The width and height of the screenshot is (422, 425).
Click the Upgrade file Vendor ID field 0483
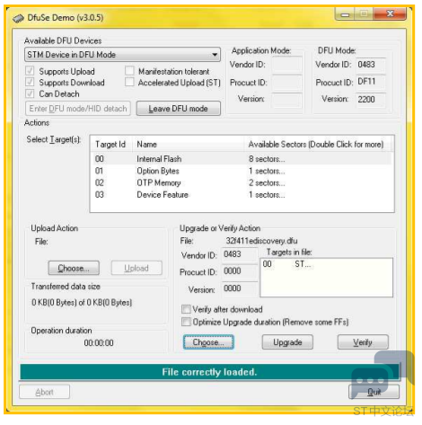point(239,254)
